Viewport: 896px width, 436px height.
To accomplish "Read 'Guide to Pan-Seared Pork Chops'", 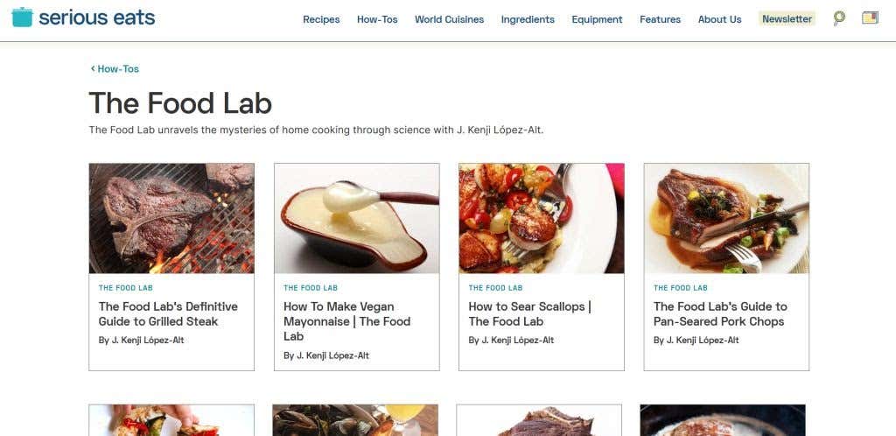I will click(720, 314).
